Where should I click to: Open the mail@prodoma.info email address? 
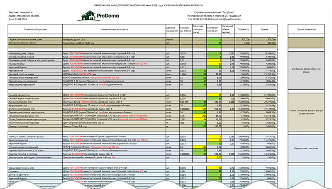[x=230, y=19]
